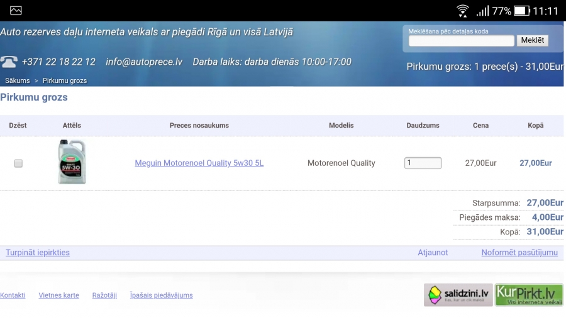Viewport: 566px width, 318px height.
Task: Open Kontakti footer link
Action: click(13, 295)
